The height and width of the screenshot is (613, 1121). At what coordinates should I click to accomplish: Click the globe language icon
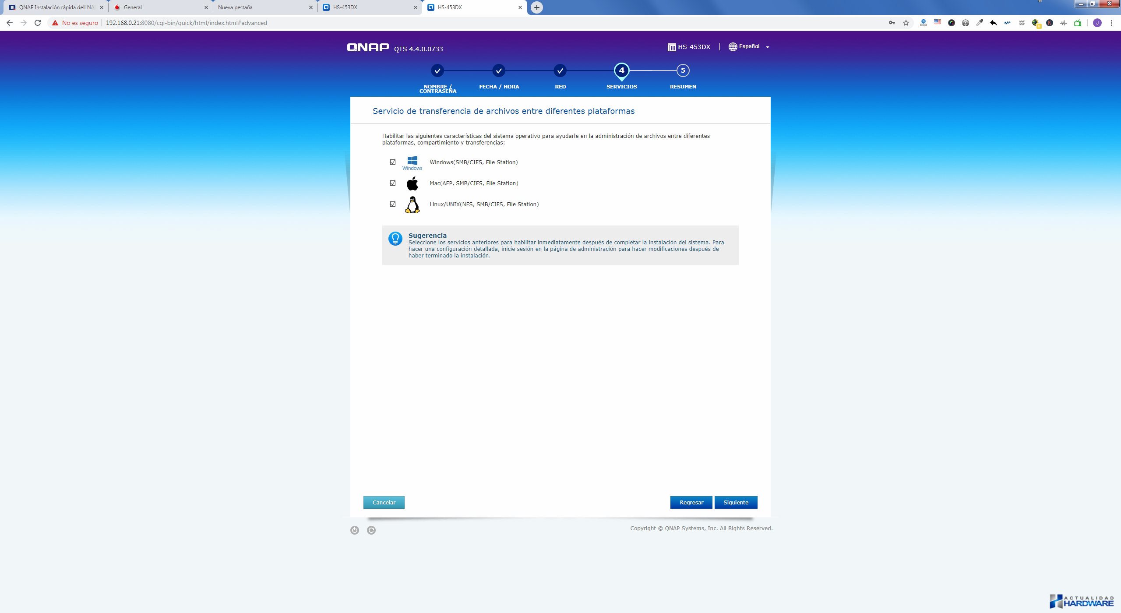click(x=733, y=47)
